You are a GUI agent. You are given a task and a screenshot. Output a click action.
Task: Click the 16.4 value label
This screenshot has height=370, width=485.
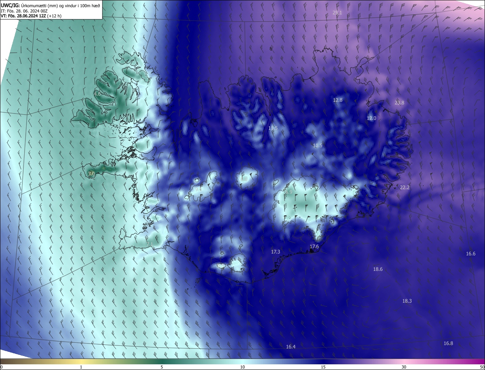point(291,347)
